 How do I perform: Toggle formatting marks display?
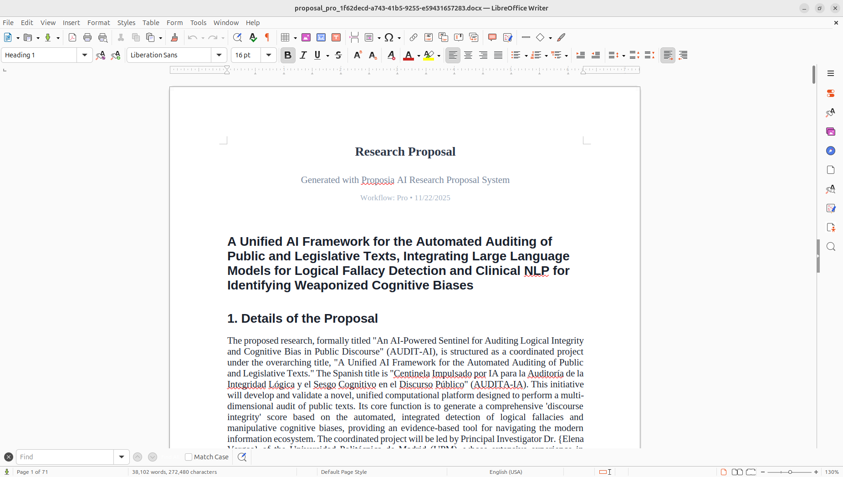coord(267,37)
